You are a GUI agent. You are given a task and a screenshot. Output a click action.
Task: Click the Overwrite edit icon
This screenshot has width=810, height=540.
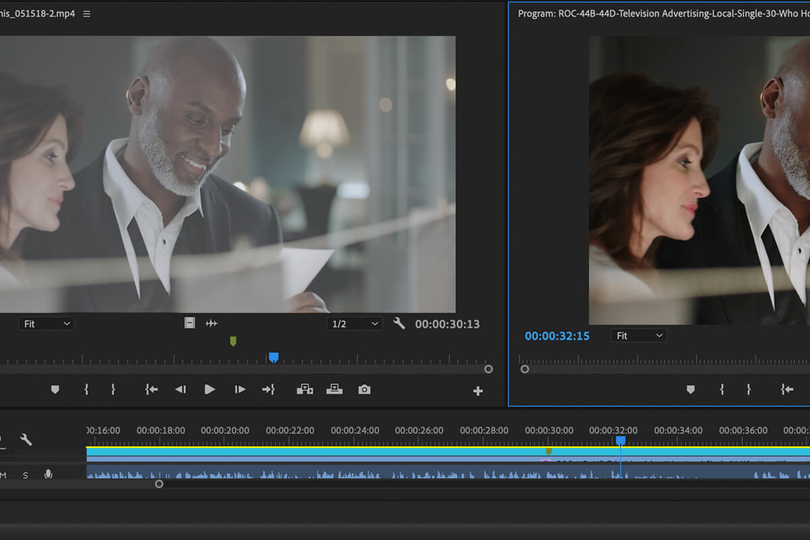click(x=333, y=389)
